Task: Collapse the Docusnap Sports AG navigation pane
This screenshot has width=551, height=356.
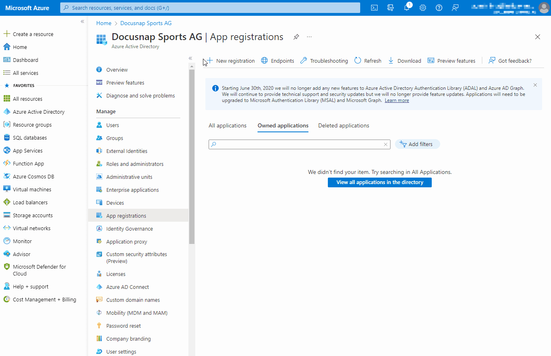Action: (x=190, y=58)
